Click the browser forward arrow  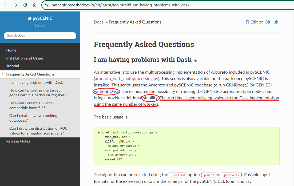coord(15,5)
